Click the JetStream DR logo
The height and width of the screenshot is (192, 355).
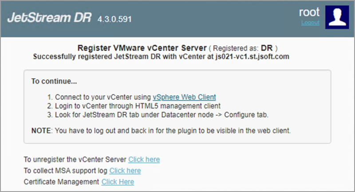coord(48,18)
